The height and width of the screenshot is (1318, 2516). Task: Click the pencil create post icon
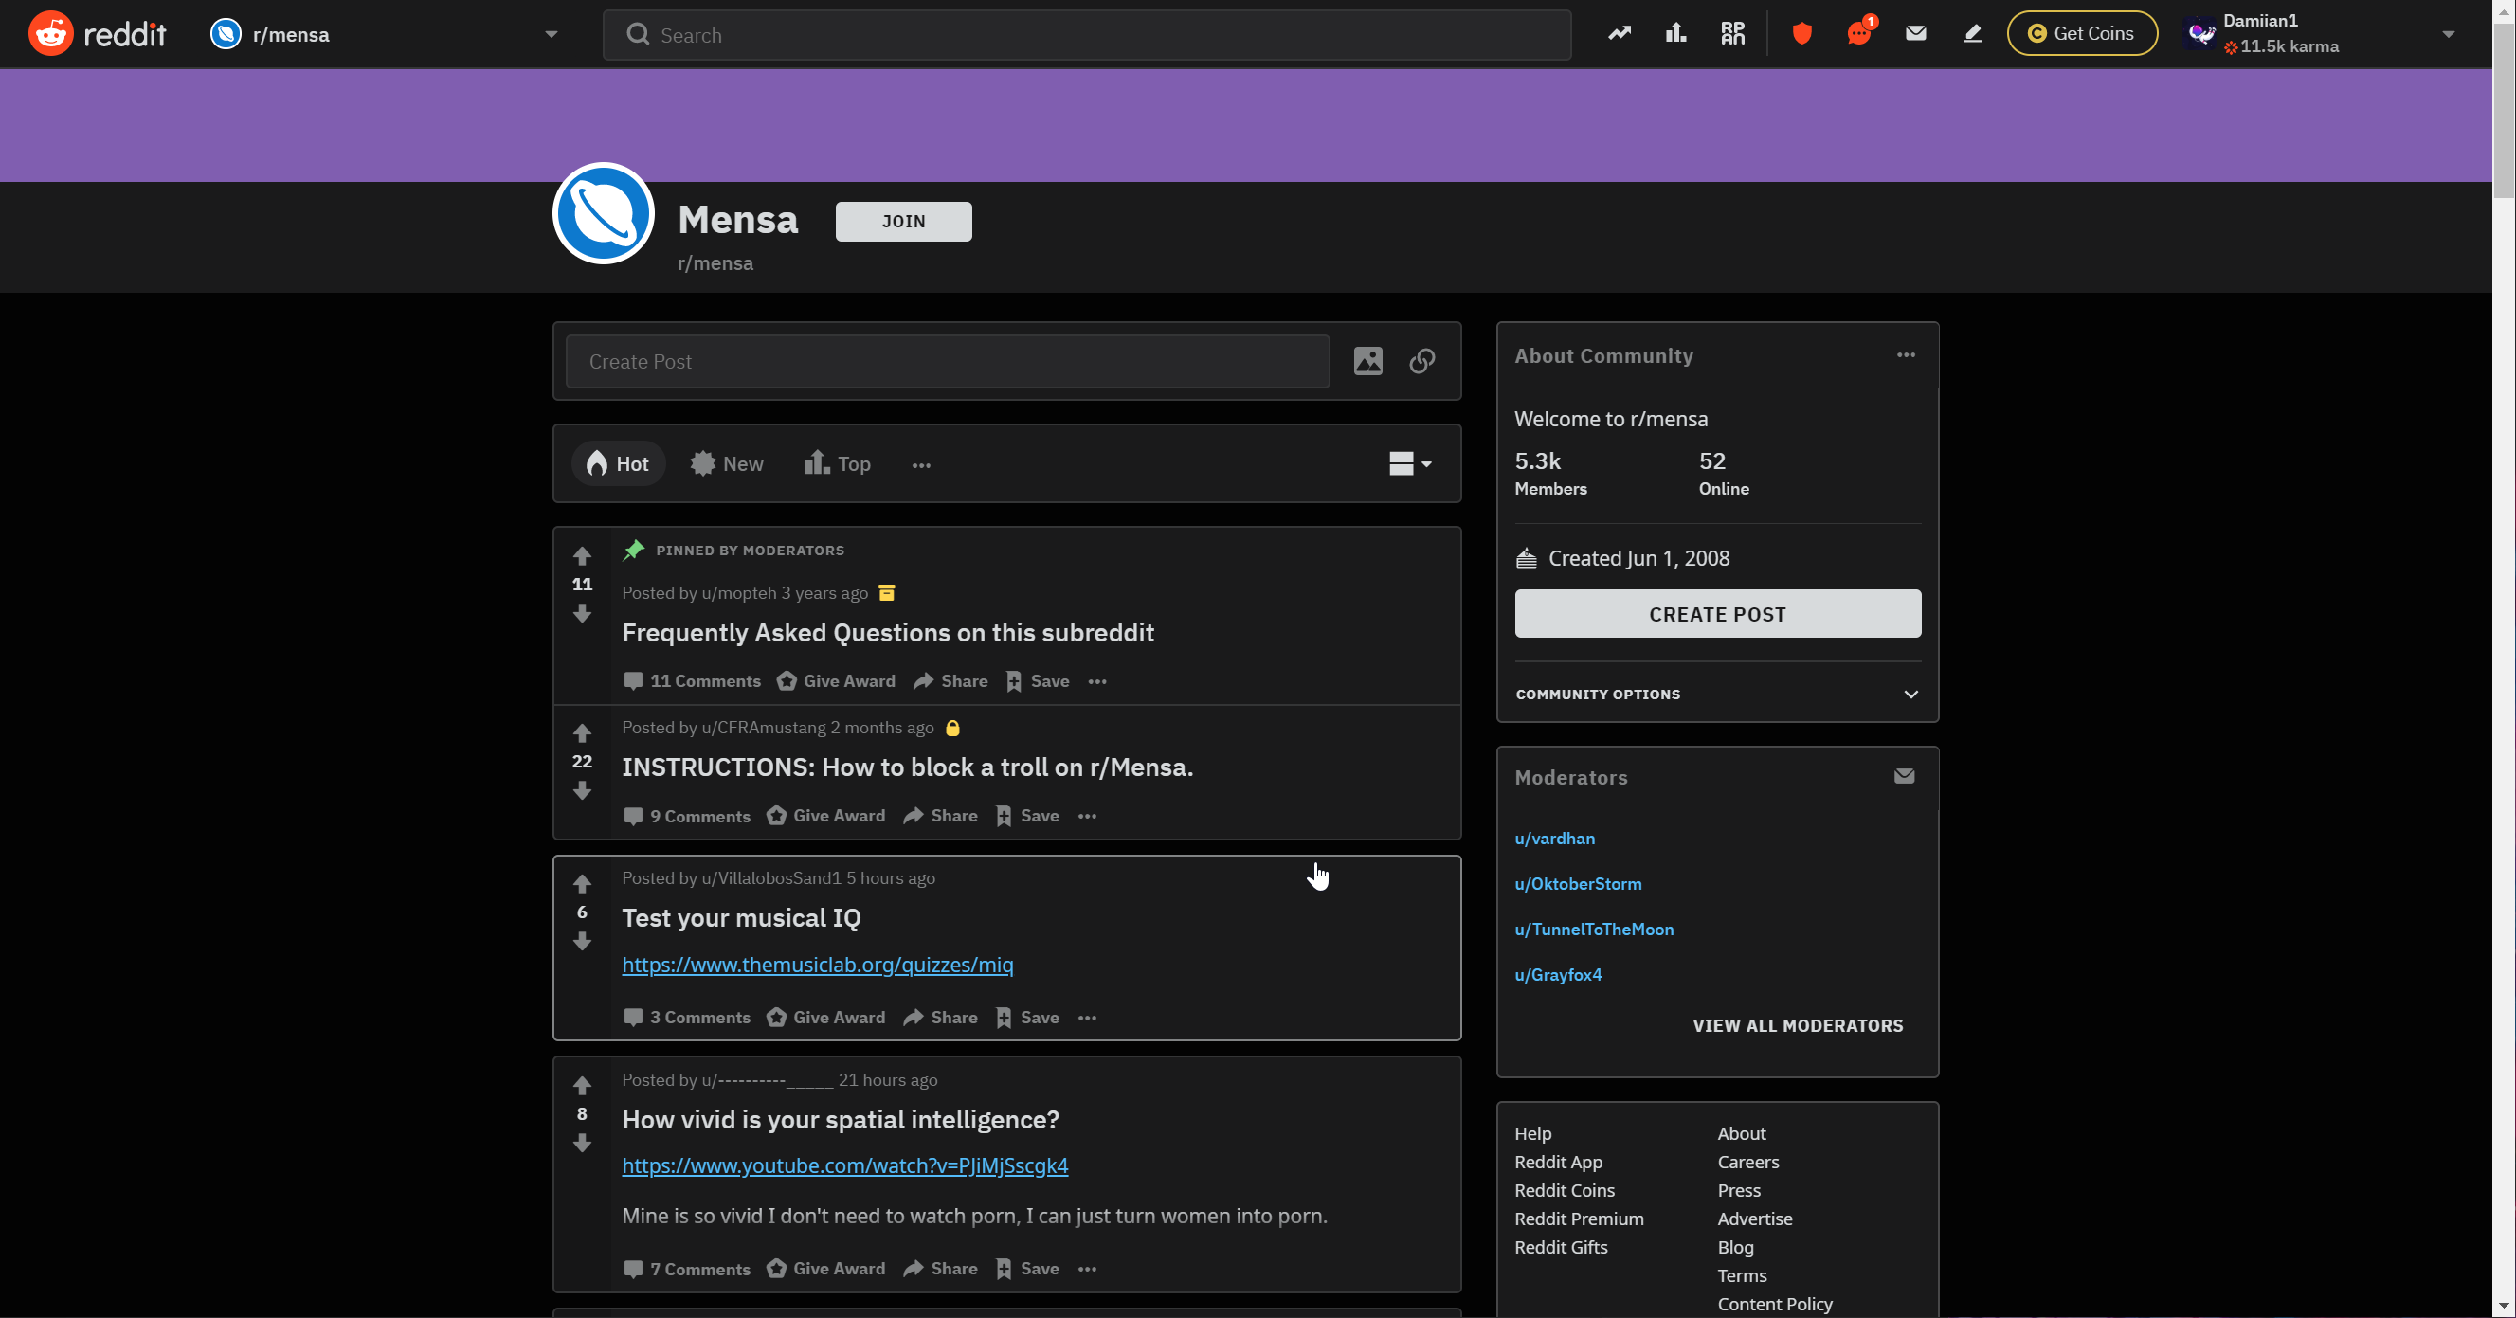pos(1972,34)
